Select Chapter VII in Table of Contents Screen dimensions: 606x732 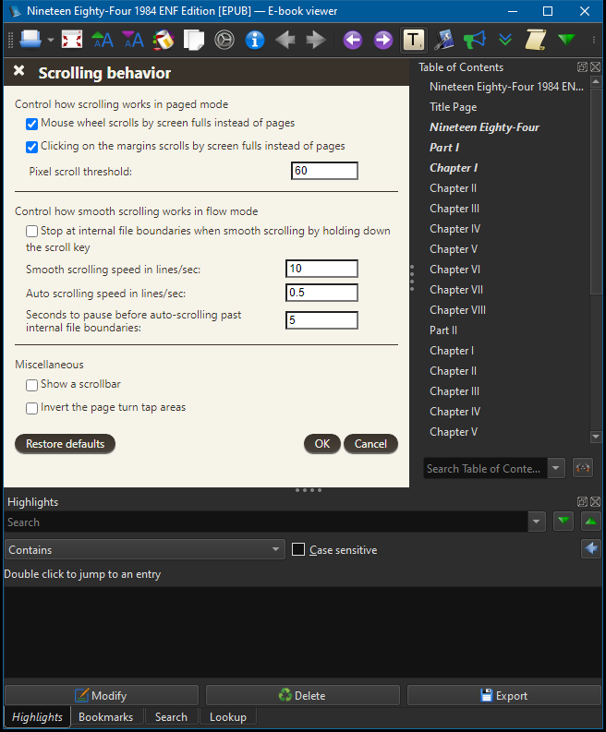456,290
